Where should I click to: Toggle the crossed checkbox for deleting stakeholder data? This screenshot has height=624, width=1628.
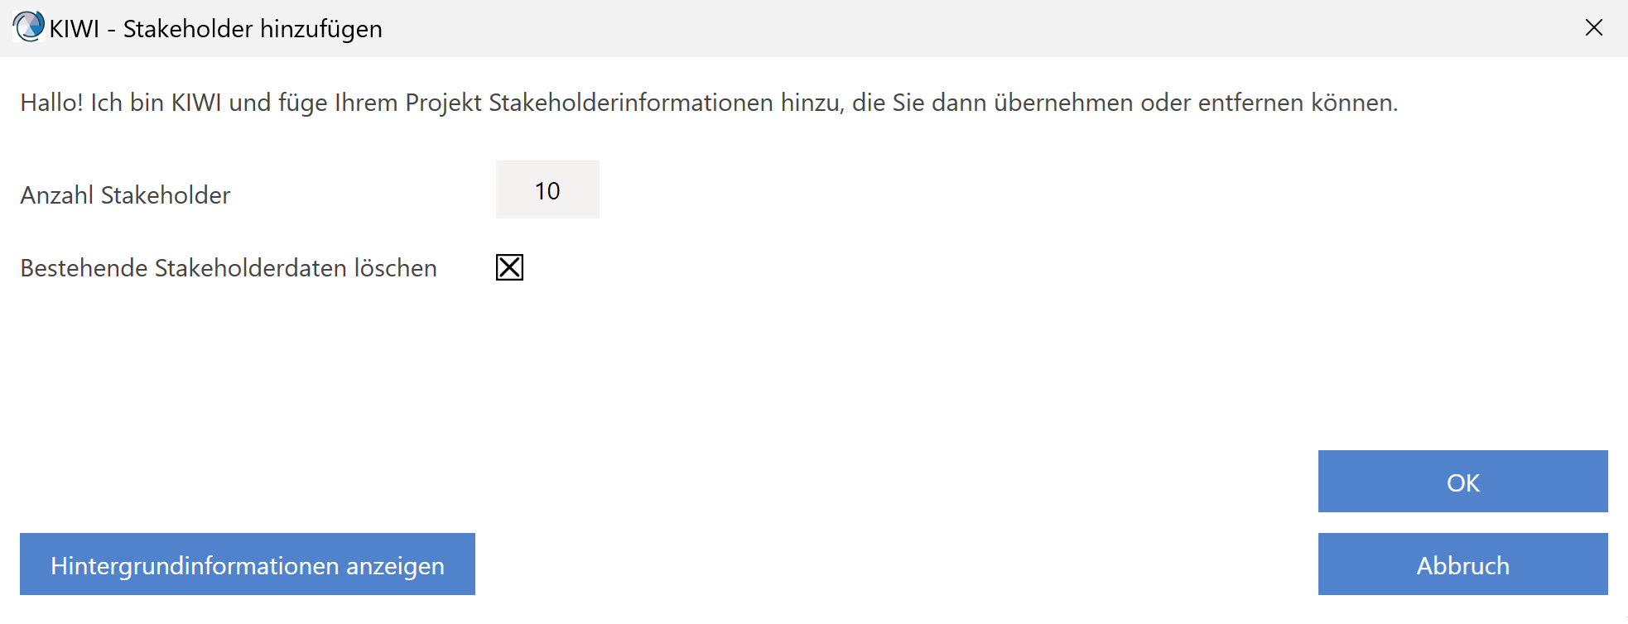(x=509, y=267)
